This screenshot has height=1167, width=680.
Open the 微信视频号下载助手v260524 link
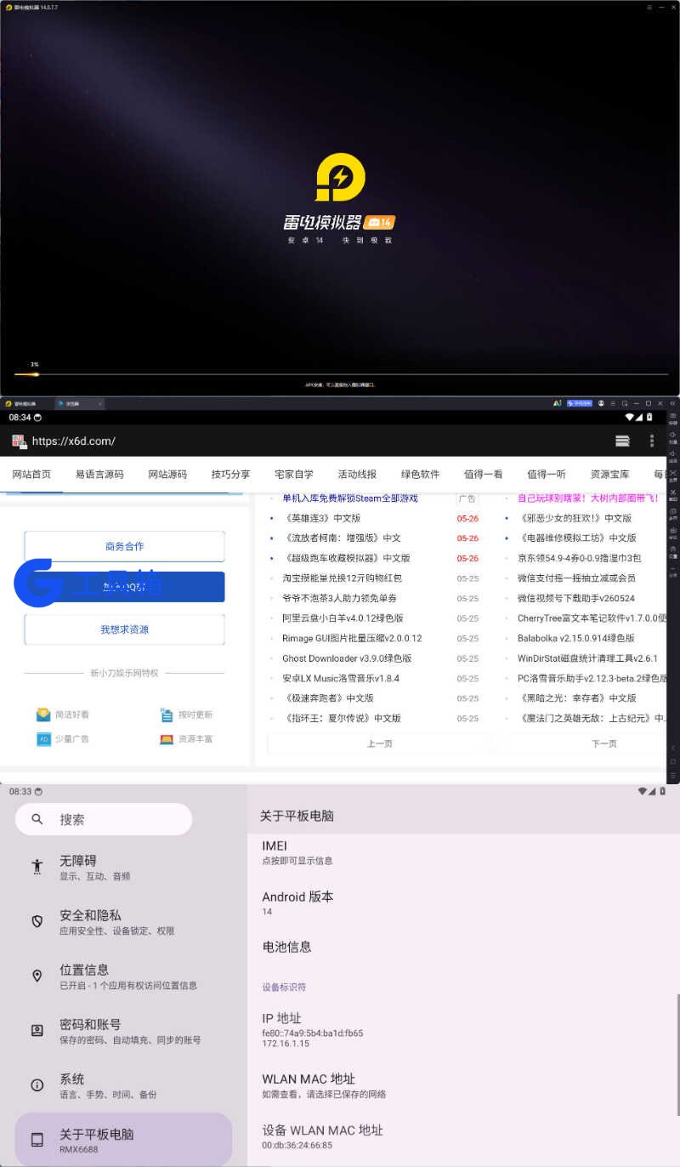(x=576, y=598)
